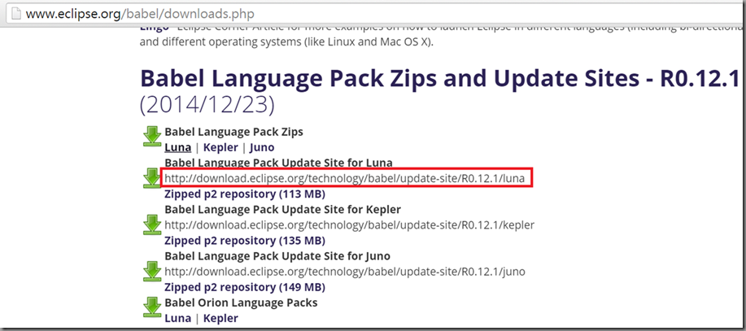The height and width of the screenshot is (331, 746).
Task: Click the release date (2014/12/23) text
Action: (x=207, y=105)
